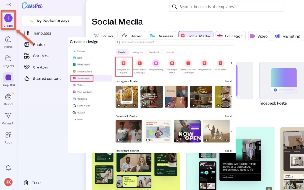Select the Instagram filter chip
This screenshot has width=304, height=190.
[x=138, y=52]
